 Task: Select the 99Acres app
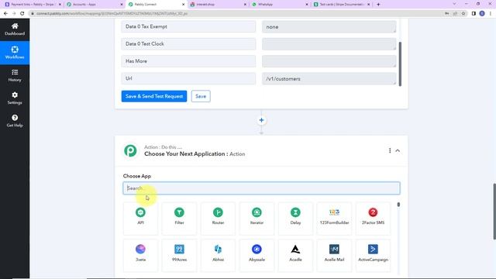pyautogui.click(x=179, y=255)
